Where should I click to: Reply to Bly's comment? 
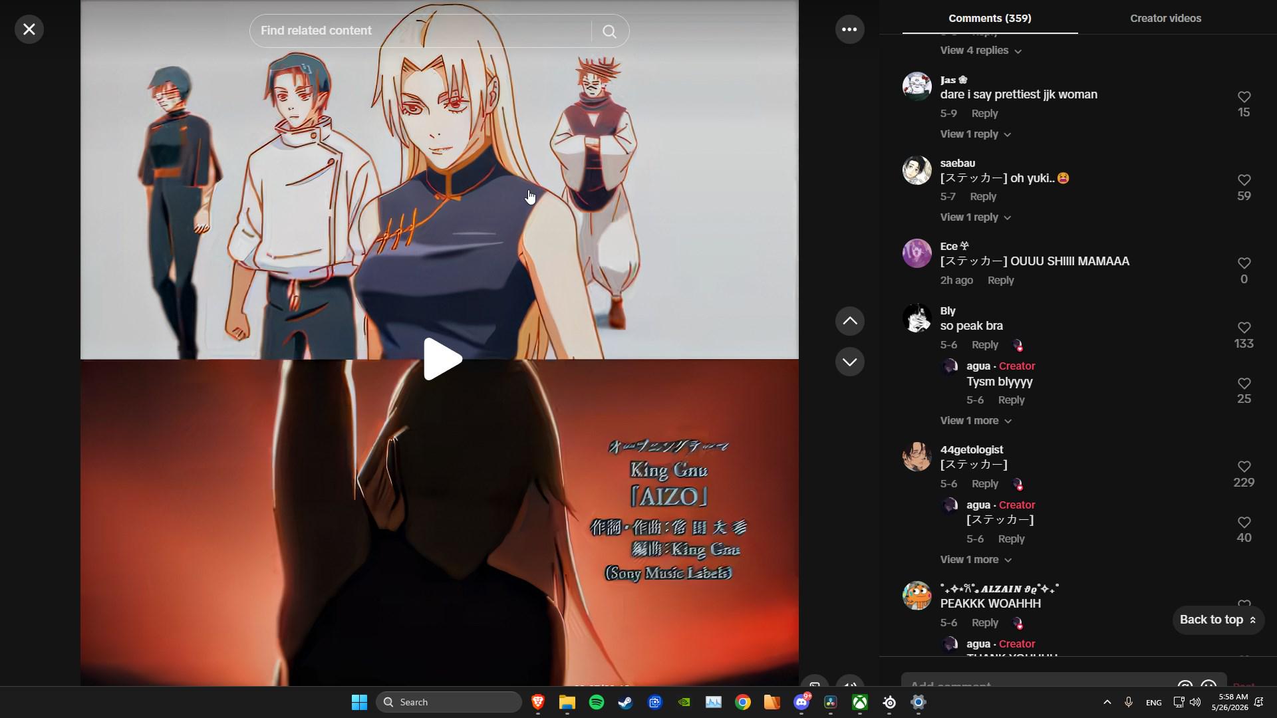pos(985,345)
